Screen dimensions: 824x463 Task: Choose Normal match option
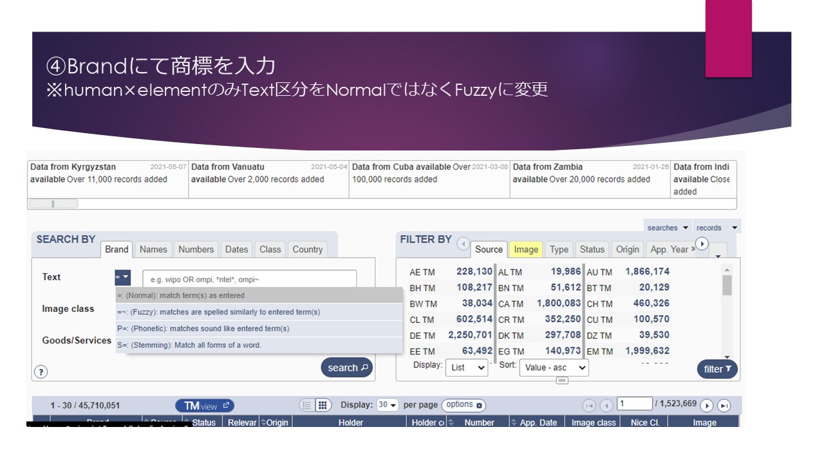point(259,296)
